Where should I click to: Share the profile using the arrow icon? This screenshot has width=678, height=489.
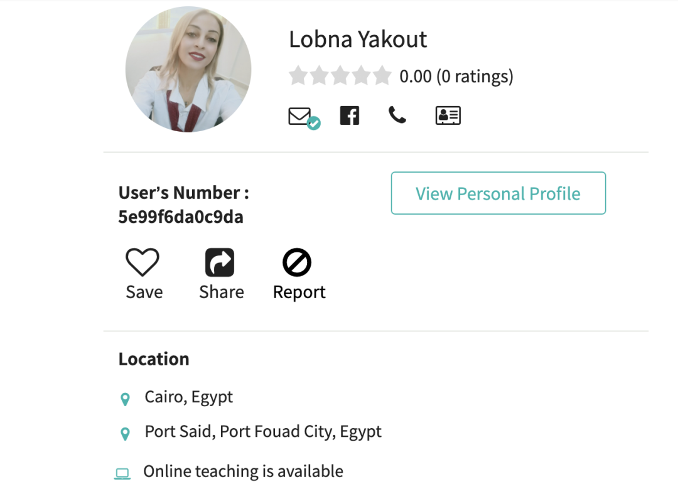220,262
